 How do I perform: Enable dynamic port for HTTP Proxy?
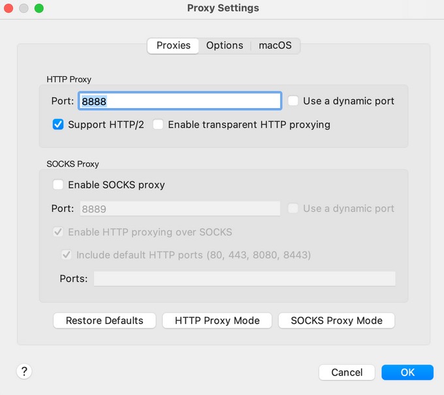294,101
